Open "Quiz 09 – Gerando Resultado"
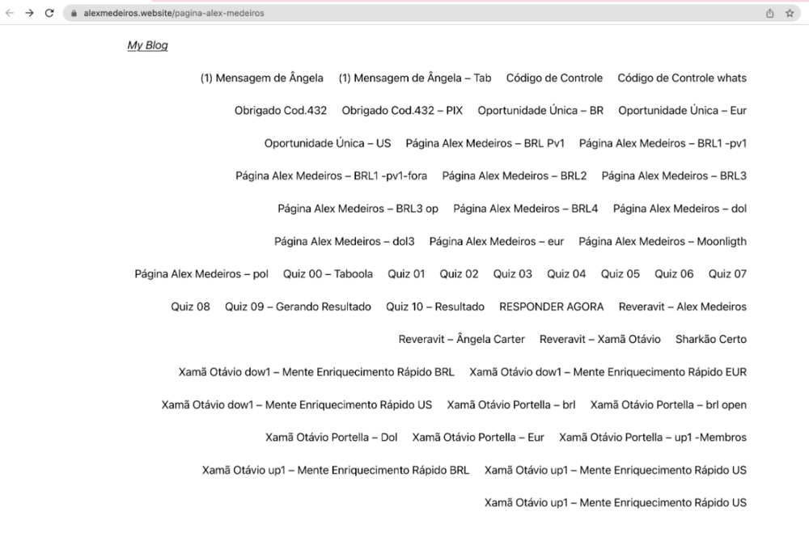Image resolution: width=809 pixels, height=533 pixels. point(298,307)
